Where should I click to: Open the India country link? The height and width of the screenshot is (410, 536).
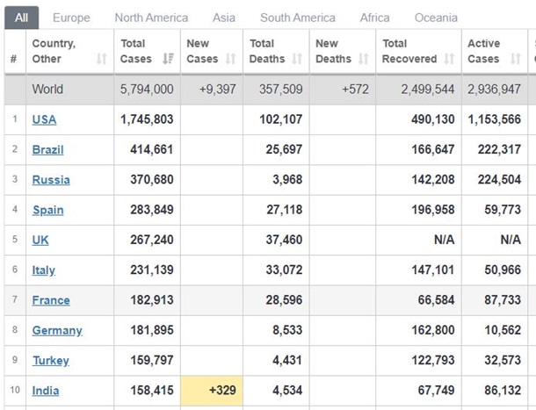(46, 391)
